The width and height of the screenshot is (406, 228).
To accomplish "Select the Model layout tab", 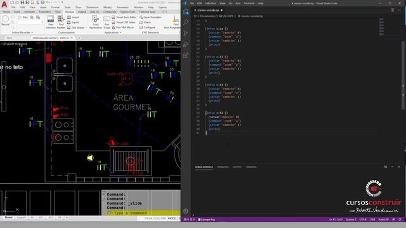I will pyautogui.click(x=8, y=218).
